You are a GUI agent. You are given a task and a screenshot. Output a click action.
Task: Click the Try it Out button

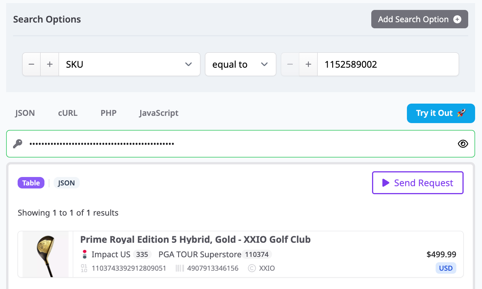tap(441, 113)
